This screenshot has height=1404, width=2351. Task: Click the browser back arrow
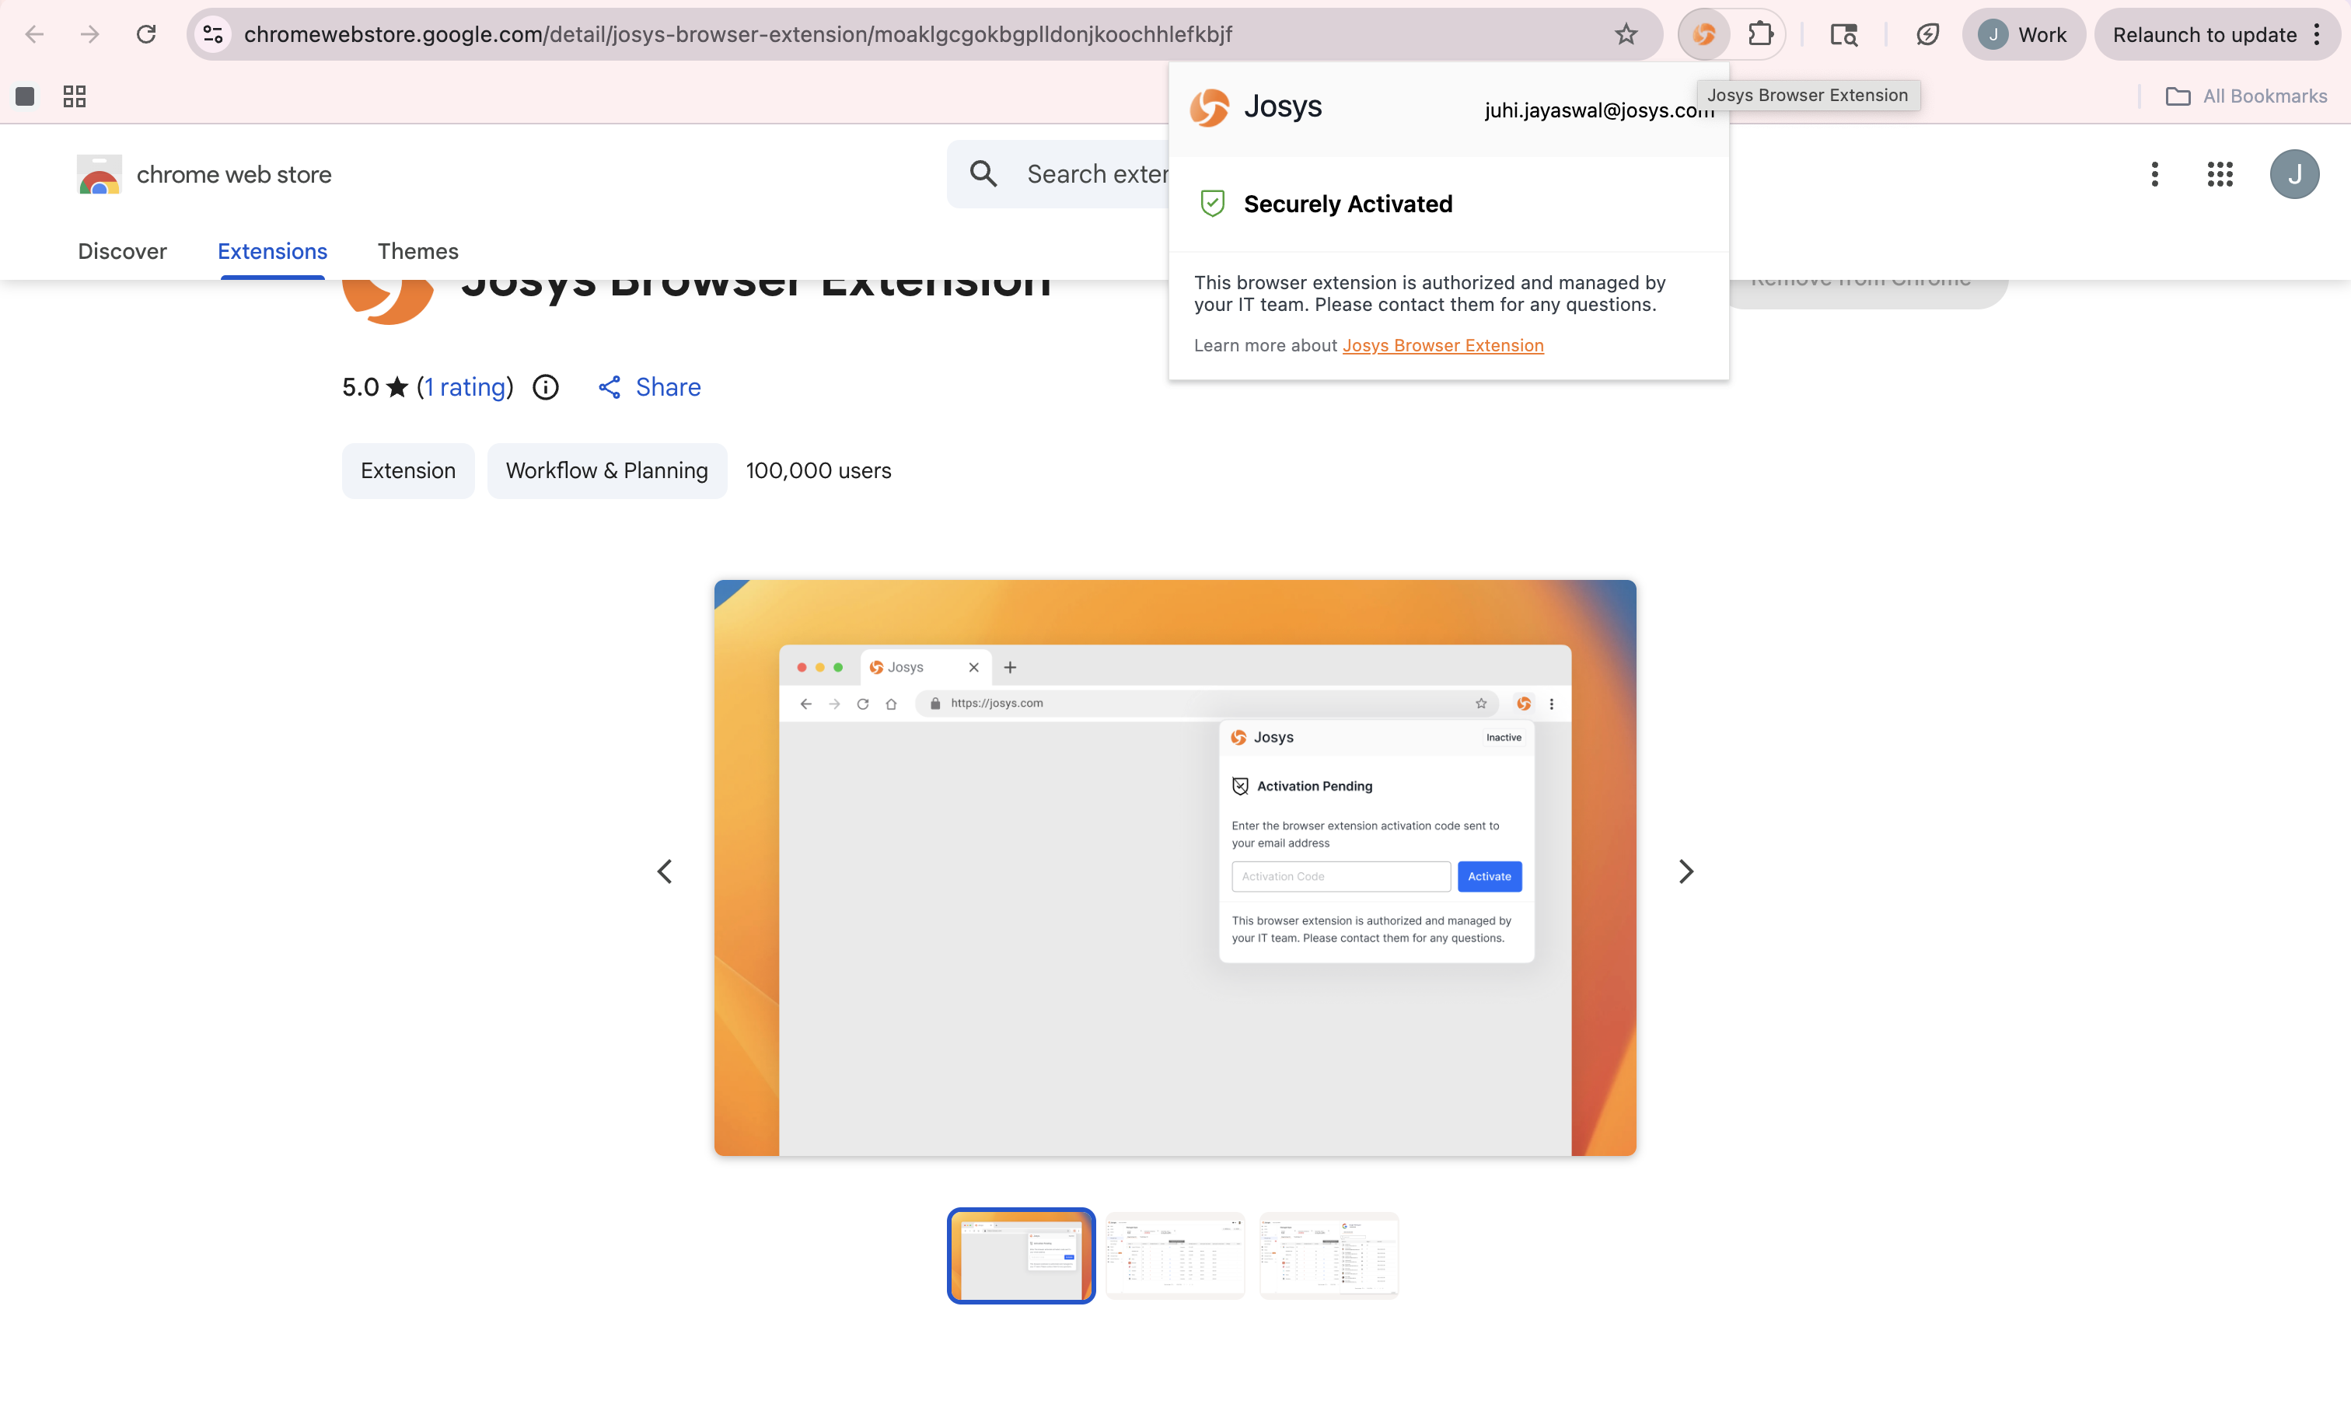[x=35, y=35]
